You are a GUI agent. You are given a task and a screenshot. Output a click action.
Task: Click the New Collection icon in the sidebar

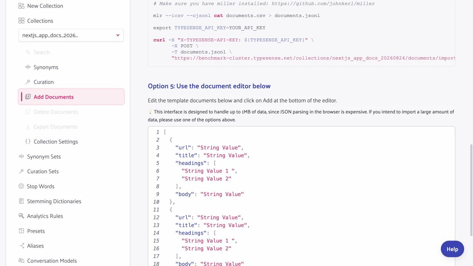coord(21,6)
